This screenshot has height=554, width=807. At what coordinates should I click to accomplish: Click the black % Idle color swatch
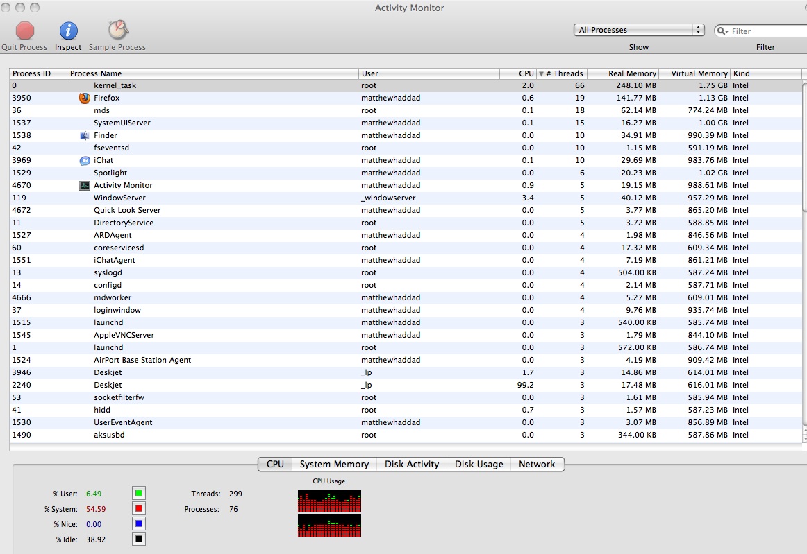(139, 539)
